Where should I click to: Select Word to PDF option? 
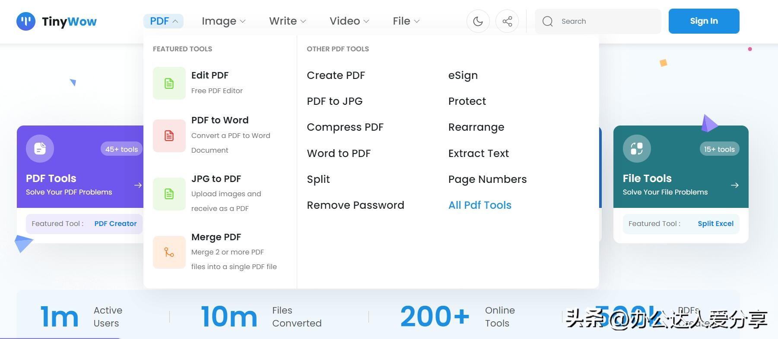[x=339, y=154]
